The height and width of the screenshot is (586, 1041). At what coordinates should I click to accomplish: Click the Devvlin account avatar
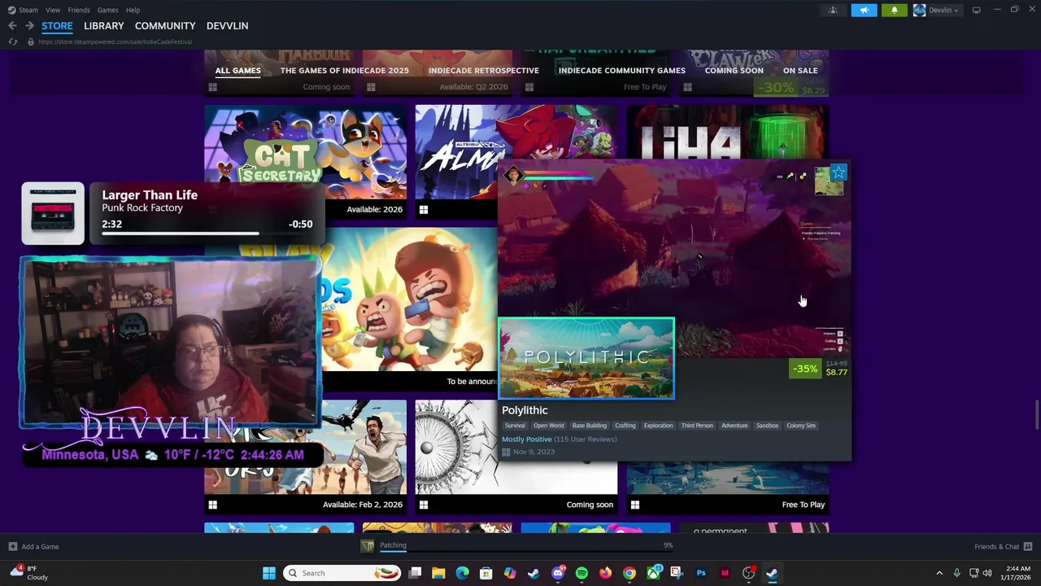[x=919, y=10]
